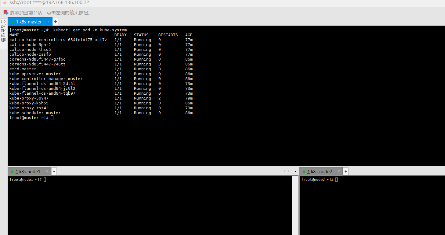Click kube-apiserver-master pod name
445x235 pixels.
pos(35,74)
